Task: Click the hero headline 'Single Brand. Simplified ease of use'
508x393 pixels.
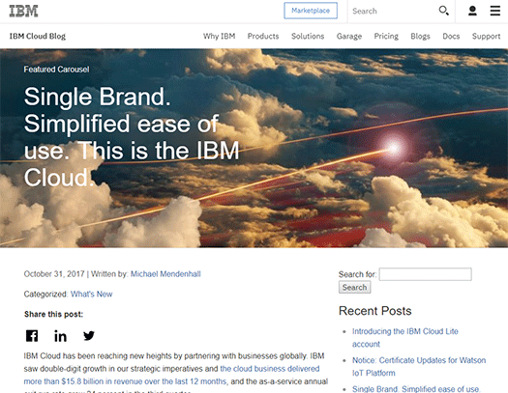Action: click(132, 137)
